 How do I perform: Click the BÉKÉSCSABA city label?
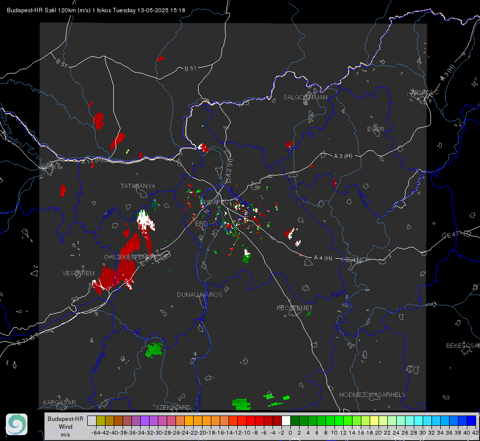click(463, 346)
